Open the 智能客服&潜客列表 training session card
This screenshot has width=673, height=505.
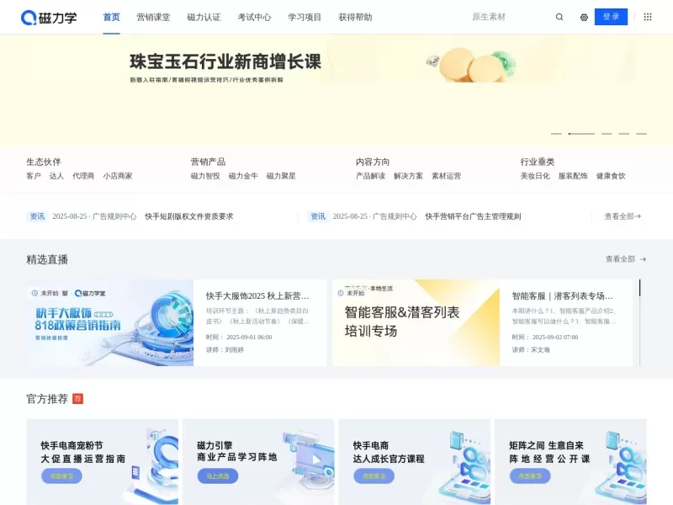tap(414, 322)
